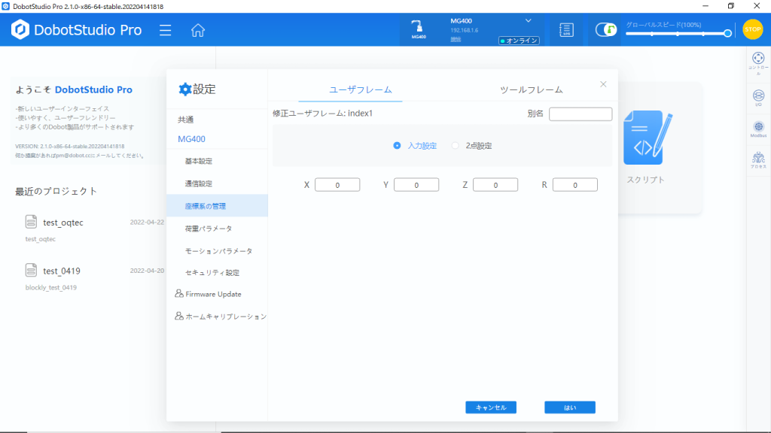
Task: Click the 2022-04-22 project date
Action: tap(147, 223)
